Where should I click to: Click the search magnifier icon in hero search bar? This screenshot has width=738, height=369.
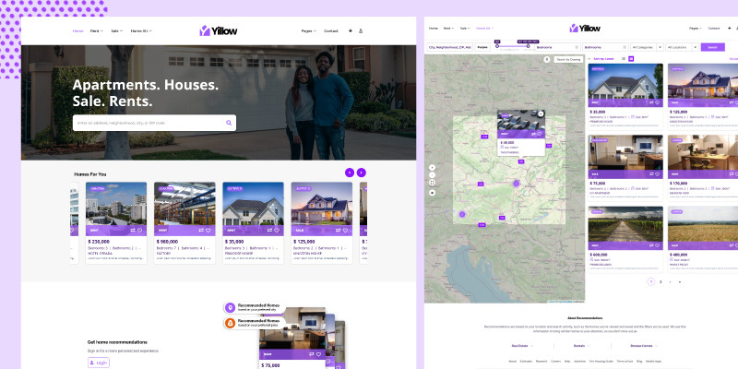[x=229, y=123]
